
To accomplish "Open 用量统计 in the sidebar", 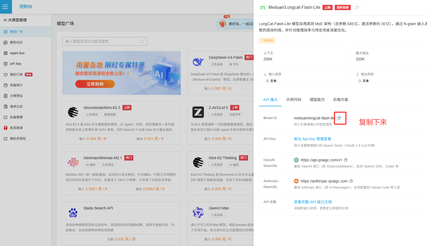I will tap(26, 85).
